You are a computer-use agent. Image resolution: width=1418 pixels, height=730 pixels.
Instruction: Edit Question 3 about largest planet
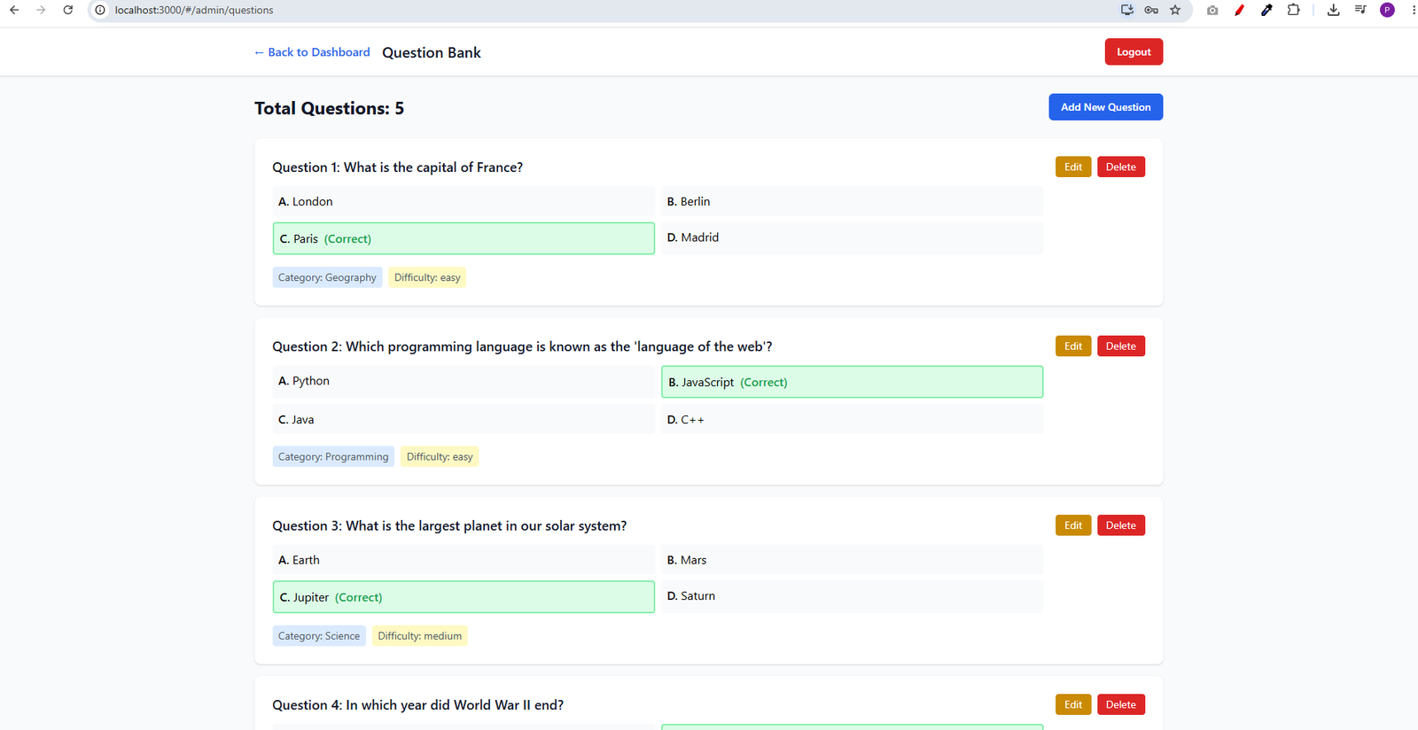coord(1073,525)
